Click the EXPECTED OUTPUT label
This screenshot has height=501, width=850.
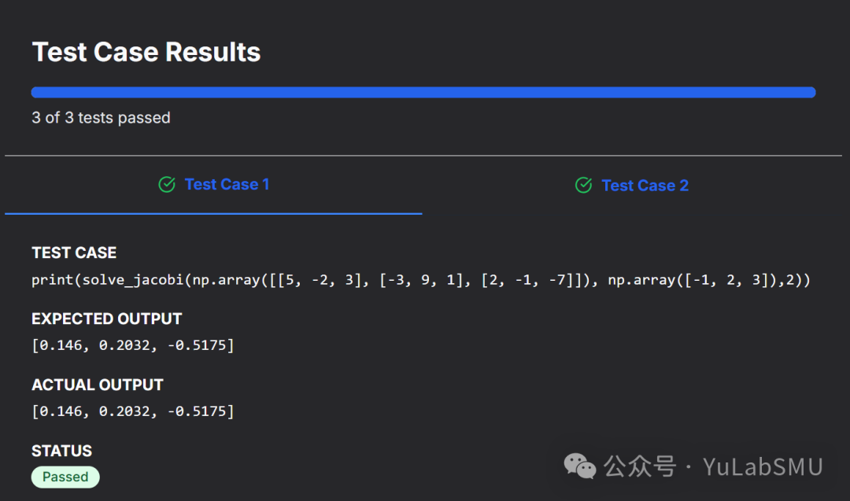tap(106, 319)
